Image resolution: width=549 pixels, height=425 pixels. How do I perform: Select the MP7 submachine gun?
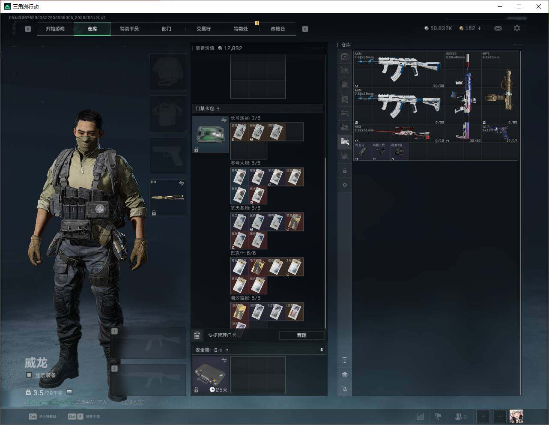click(x=500, y=88)
